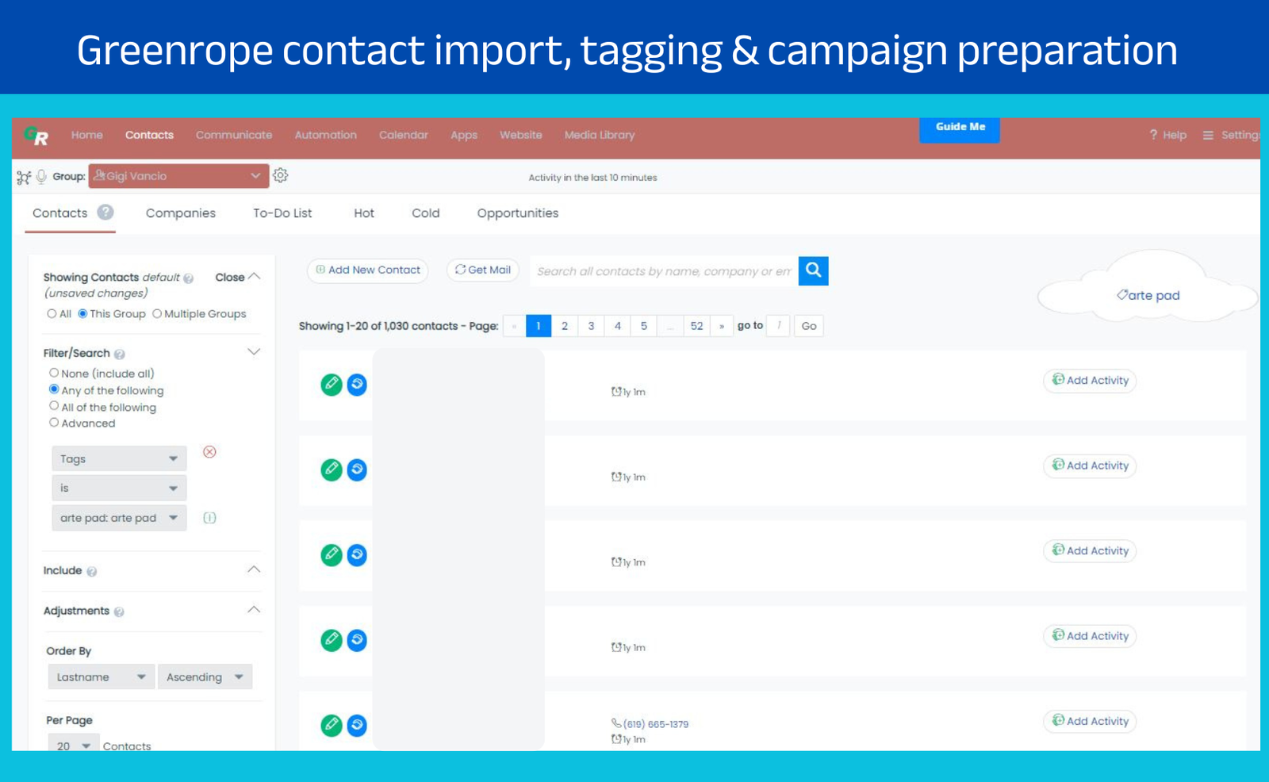Open the Lastname order-by dropdown
The height and width of the screenshot is (782, 1269).
(x=101, y=677)
